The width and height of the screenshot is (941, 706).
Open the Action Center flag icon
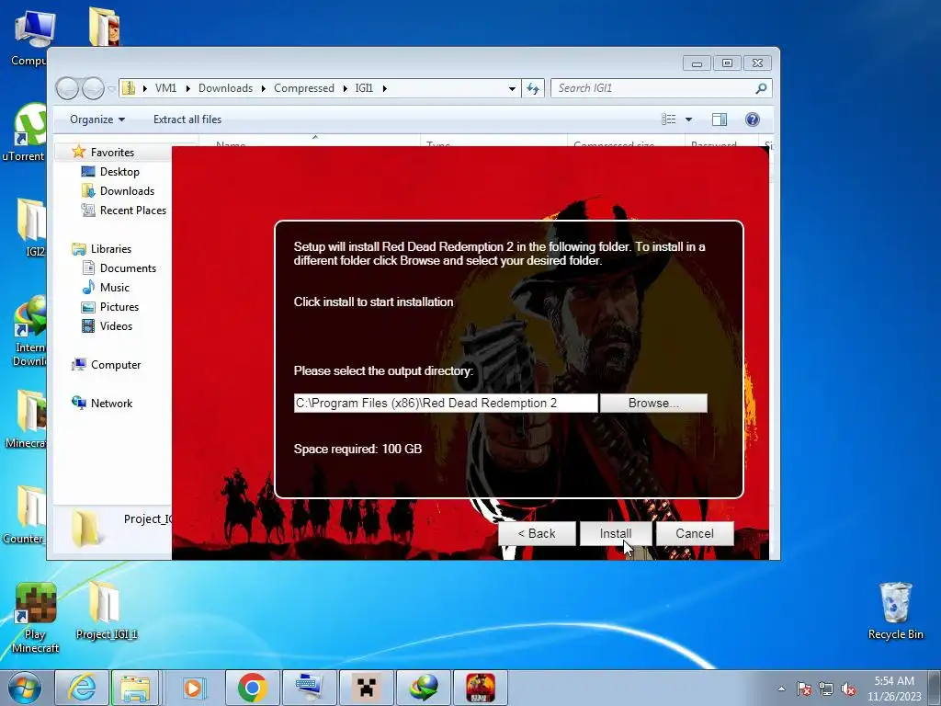pyautogui.click(x=803, y=689)
